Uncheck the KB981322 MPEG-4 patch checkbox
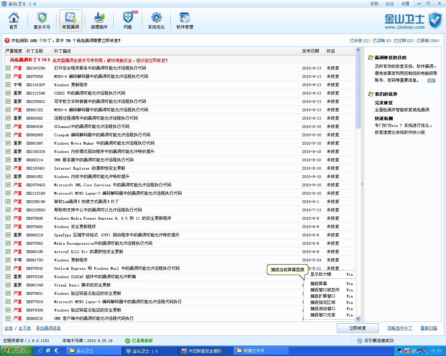This screenshot has width=446, height=356. coord(8,110)
